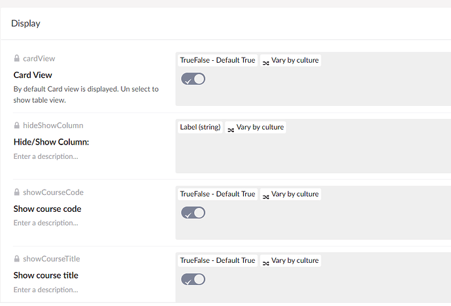Click shuffle icon in Card View's Vary by culture

tap(266, 63)
